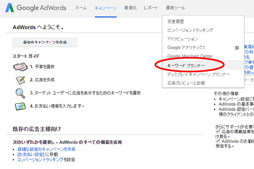Click the banknotes icon beside 予算を選択
Screen dimensions: 254x169
20,67
